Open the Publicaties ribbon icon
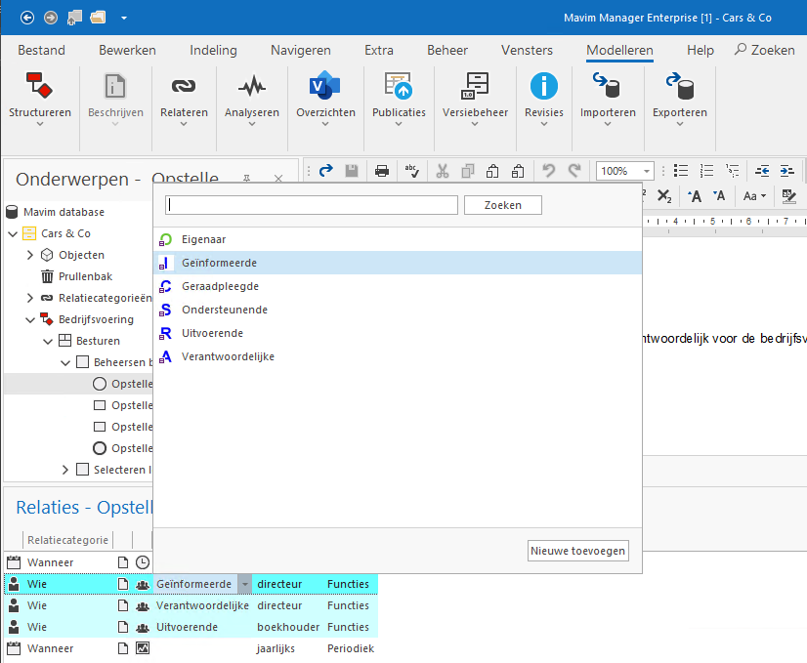Viewport: 807px width, 663px height. pos(399,88)
